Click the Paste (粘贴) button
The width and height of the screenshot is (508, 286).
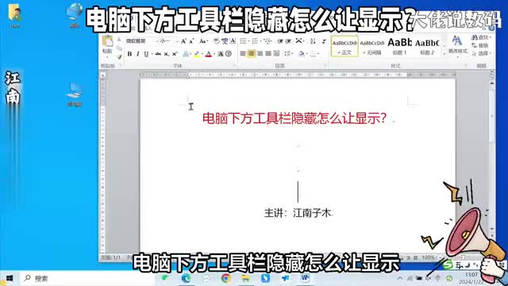107,45
